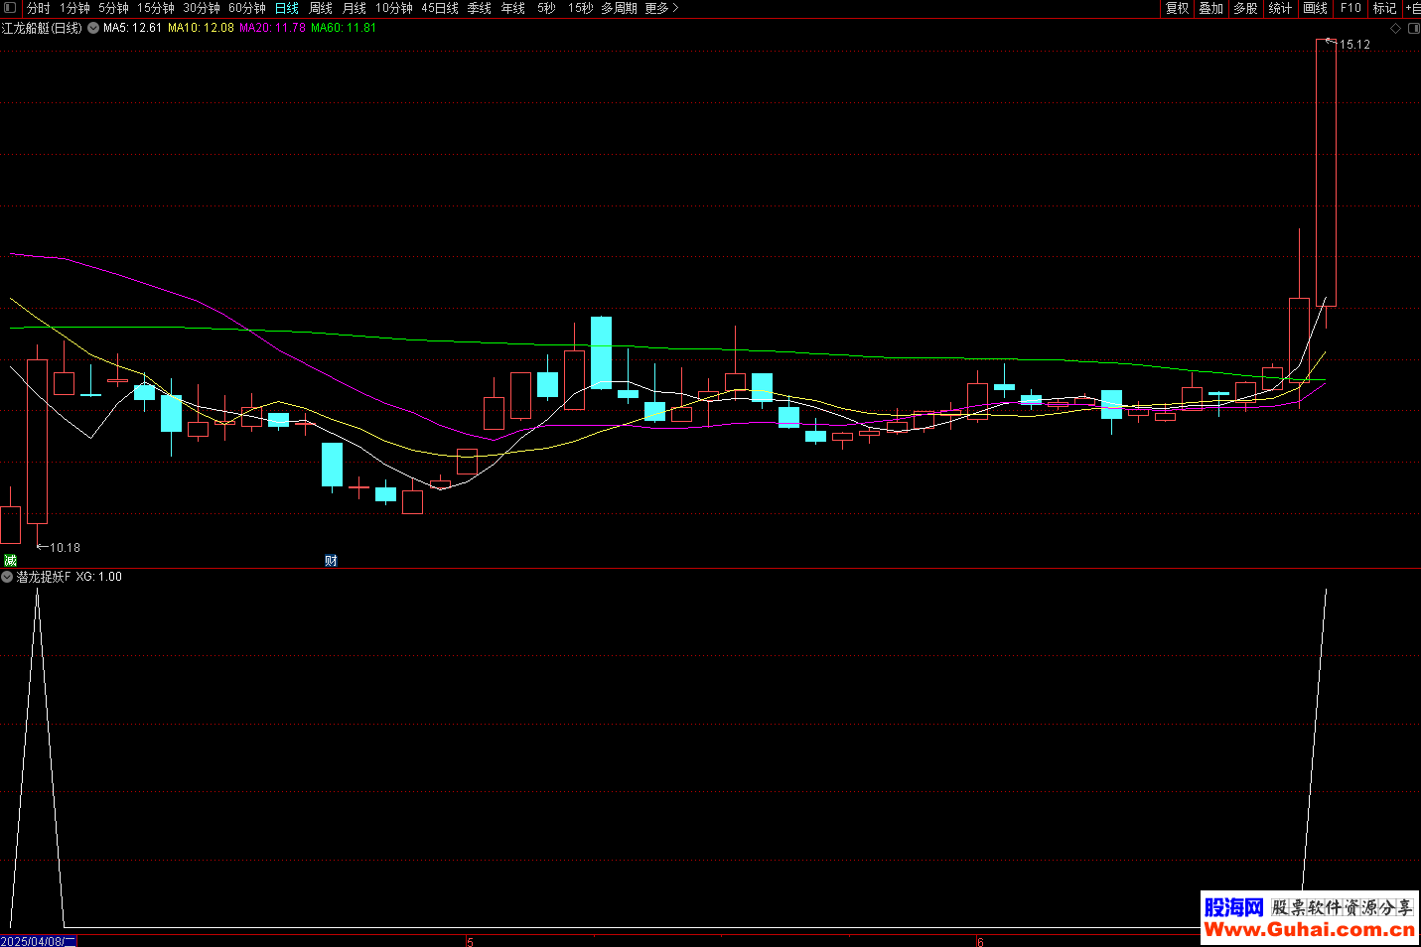
Task: Click the diamond icon at chart top-right
Action: [x=1395, y=29]
